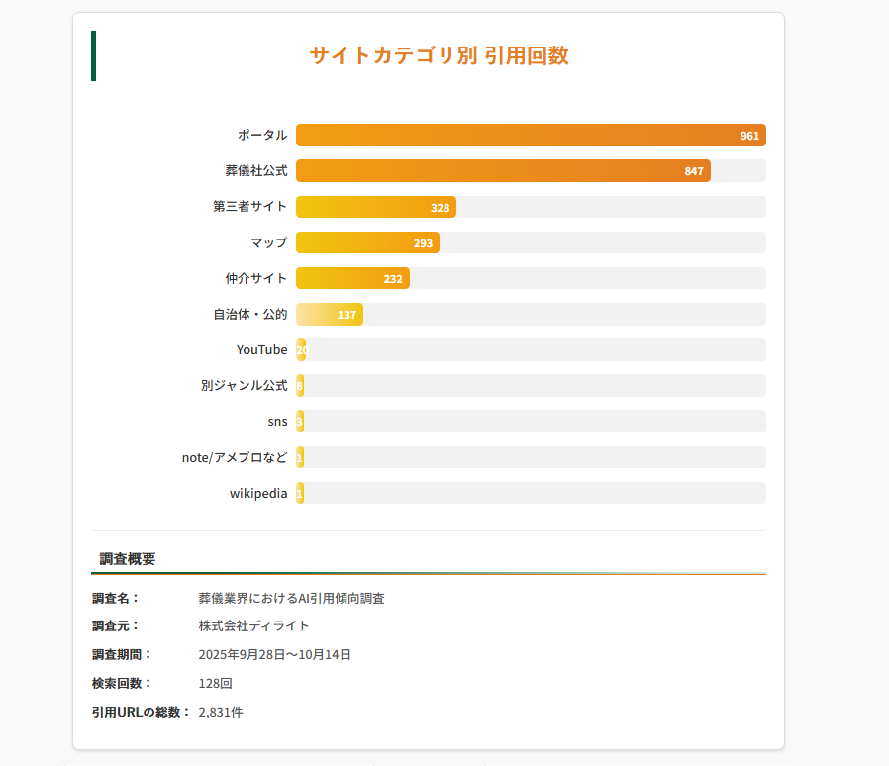Click the 自治体・公的 bar showing 137
The width and height of the screenshot is (889, 766).
pos(330,315)
